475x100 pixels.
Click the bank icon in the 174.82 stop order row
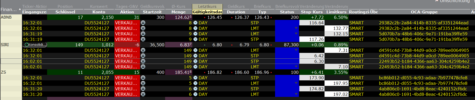point(143,89)
